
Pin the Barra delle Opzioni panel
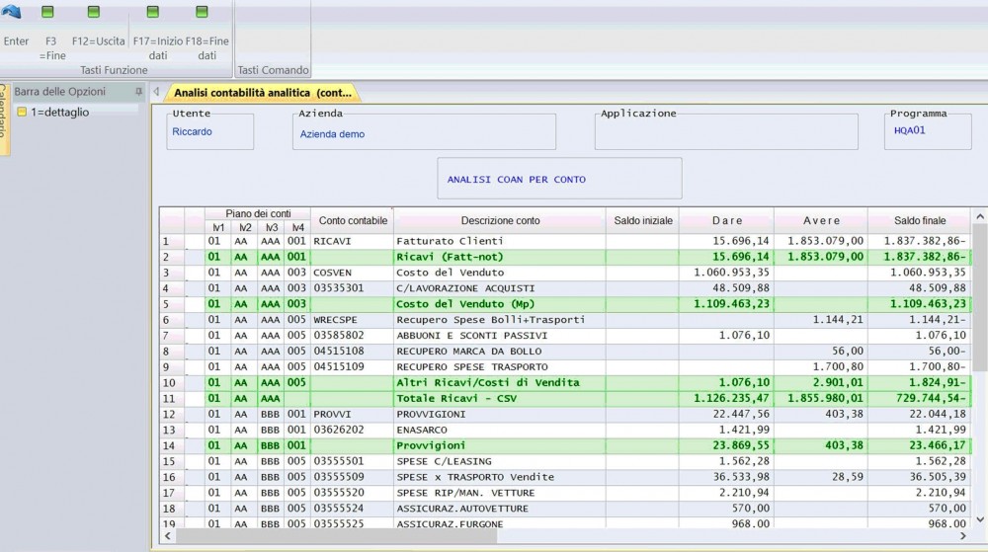click(139, 92)
